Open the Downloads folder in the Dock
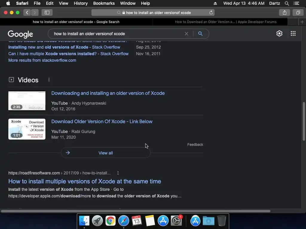The image size is (306, 229). (x=208, y=221)
